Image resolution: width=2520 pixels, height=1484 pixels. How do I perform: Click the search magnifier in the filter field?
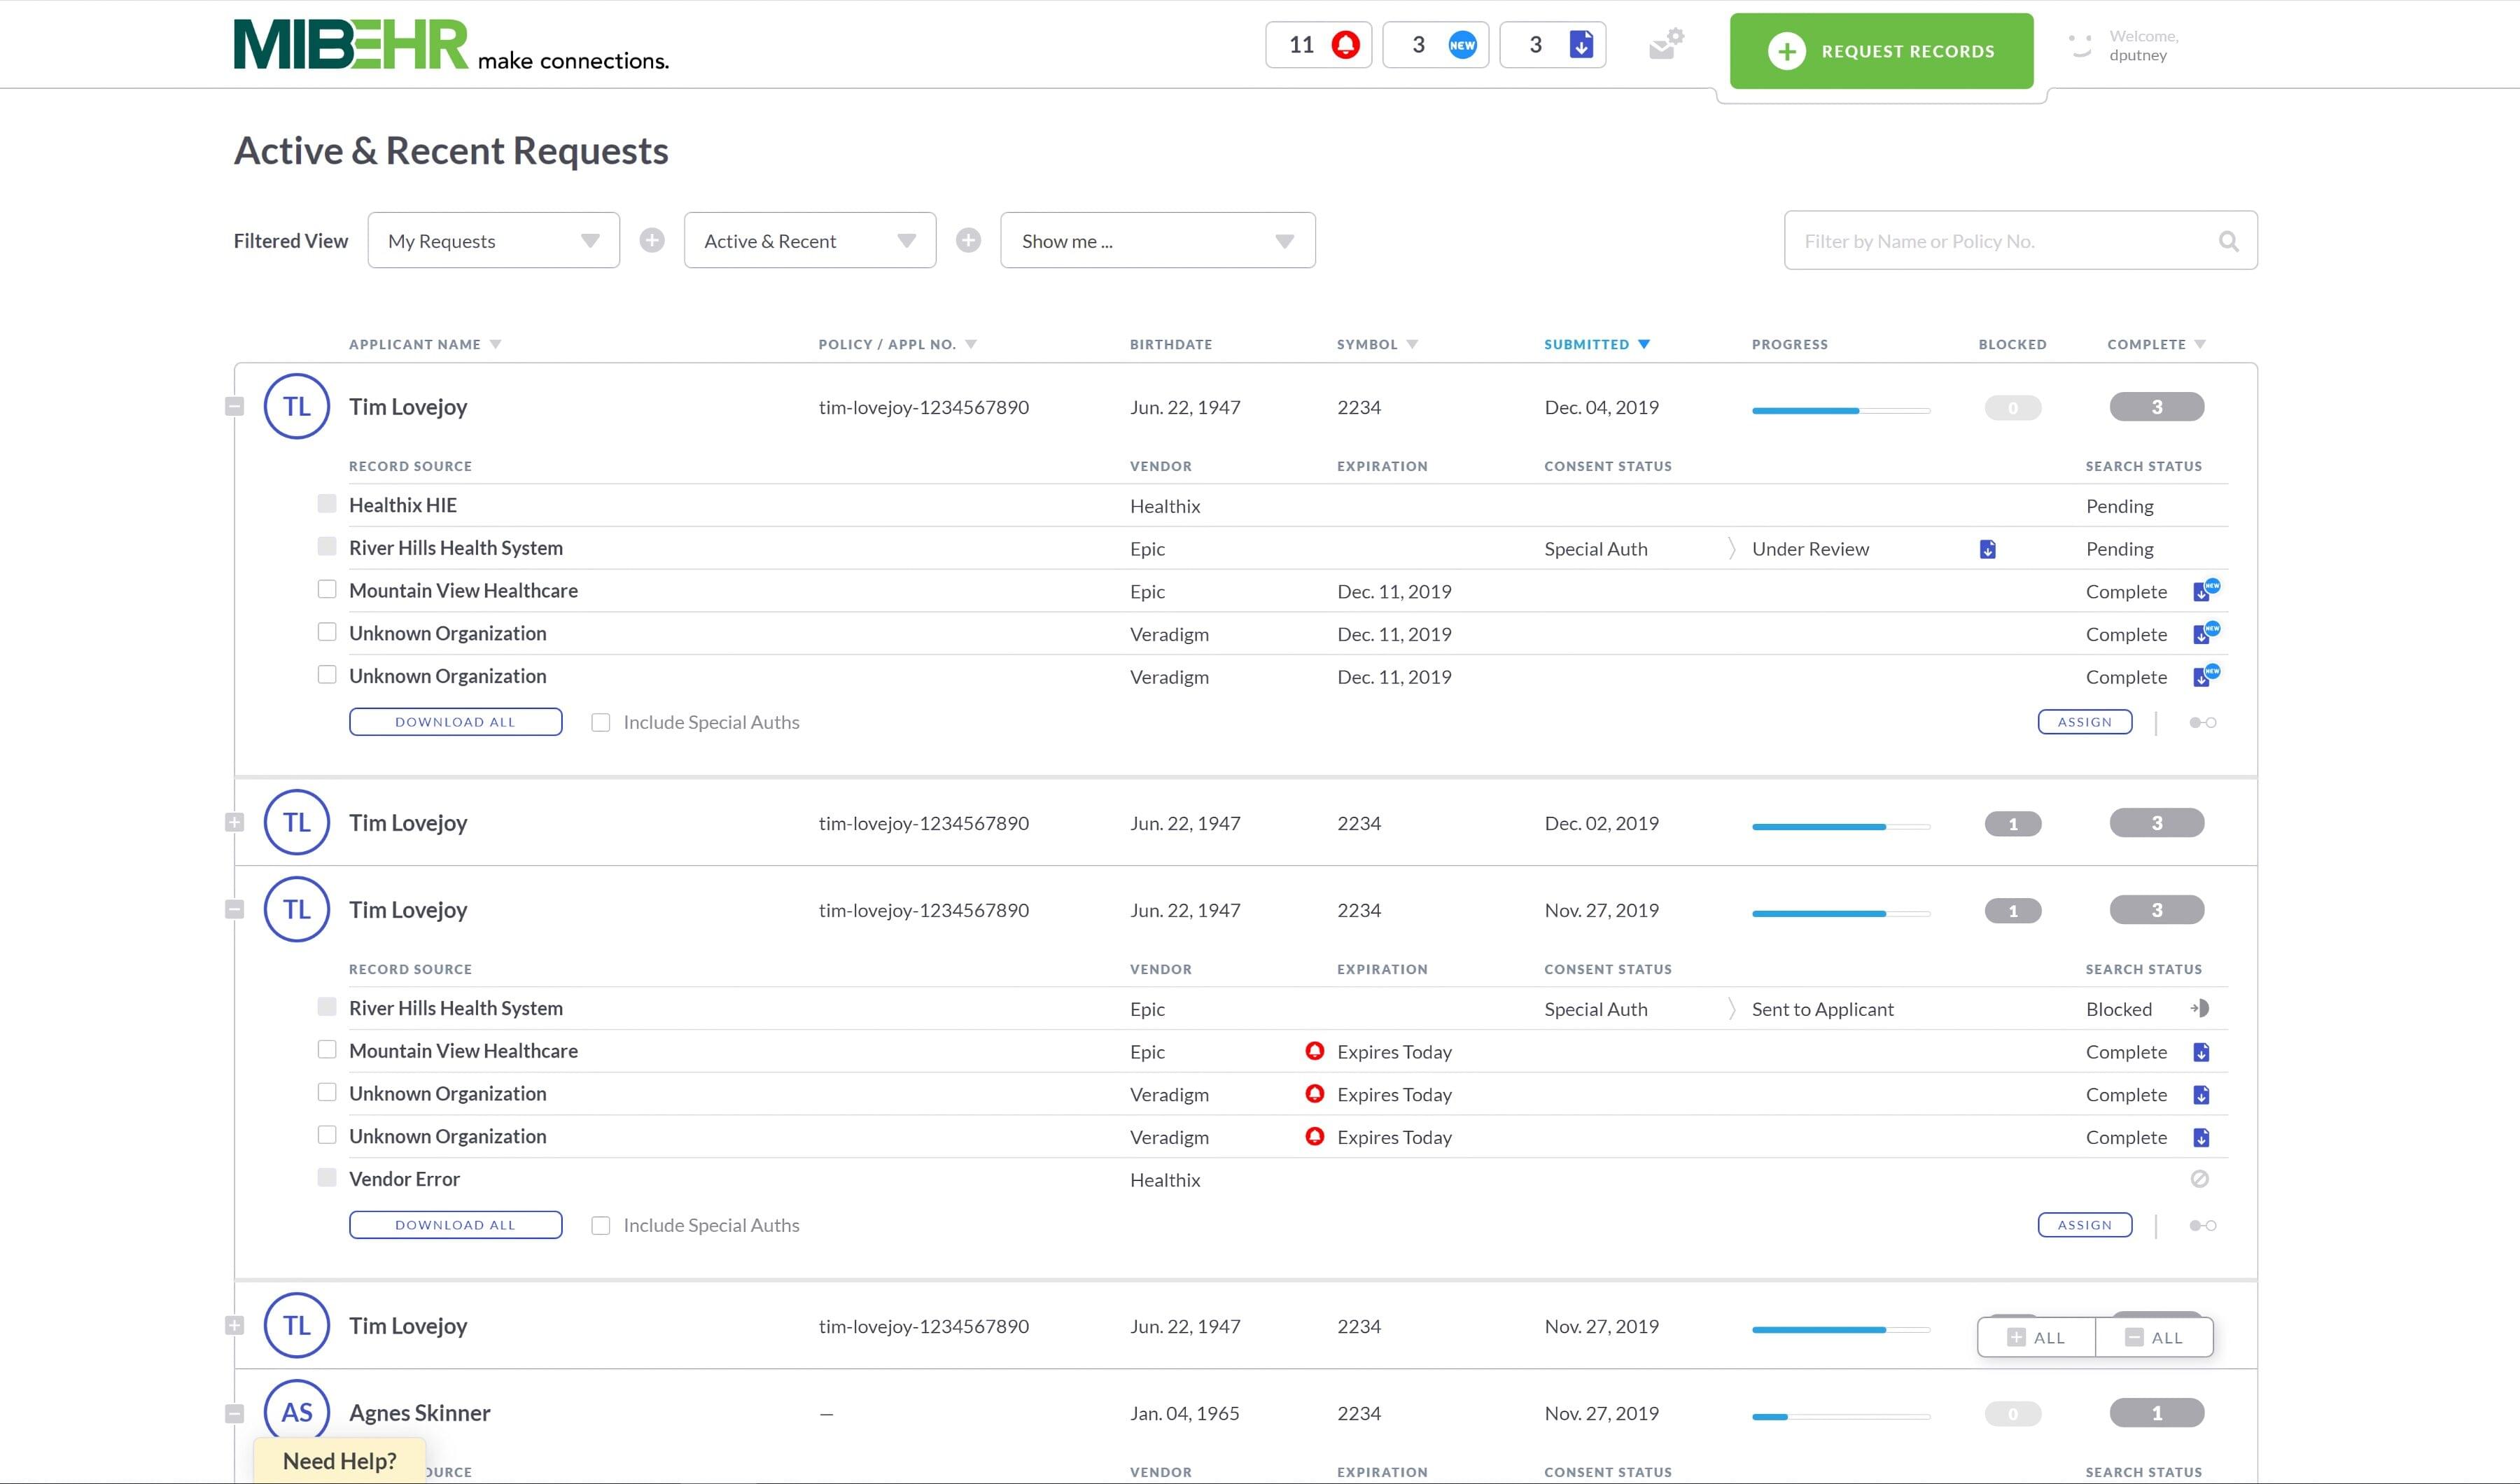point(2228,241)
